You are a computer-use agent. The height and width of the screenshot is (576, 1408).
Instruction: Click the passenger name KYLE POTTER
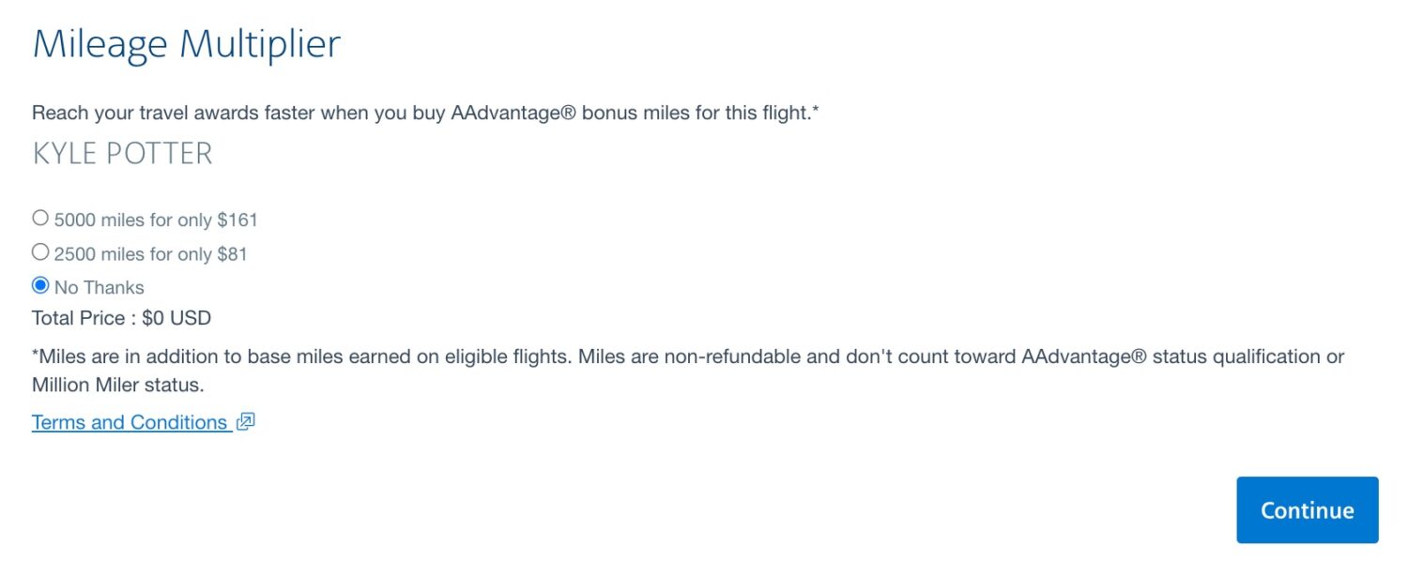[x=121, y=153]
